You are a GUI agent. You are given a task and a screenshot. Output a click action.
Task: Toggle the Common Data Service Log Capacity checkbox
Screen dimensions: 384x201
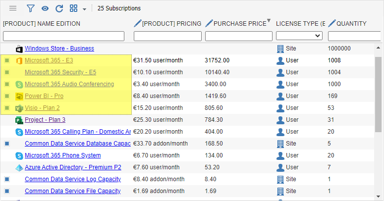tap(7, 179)
